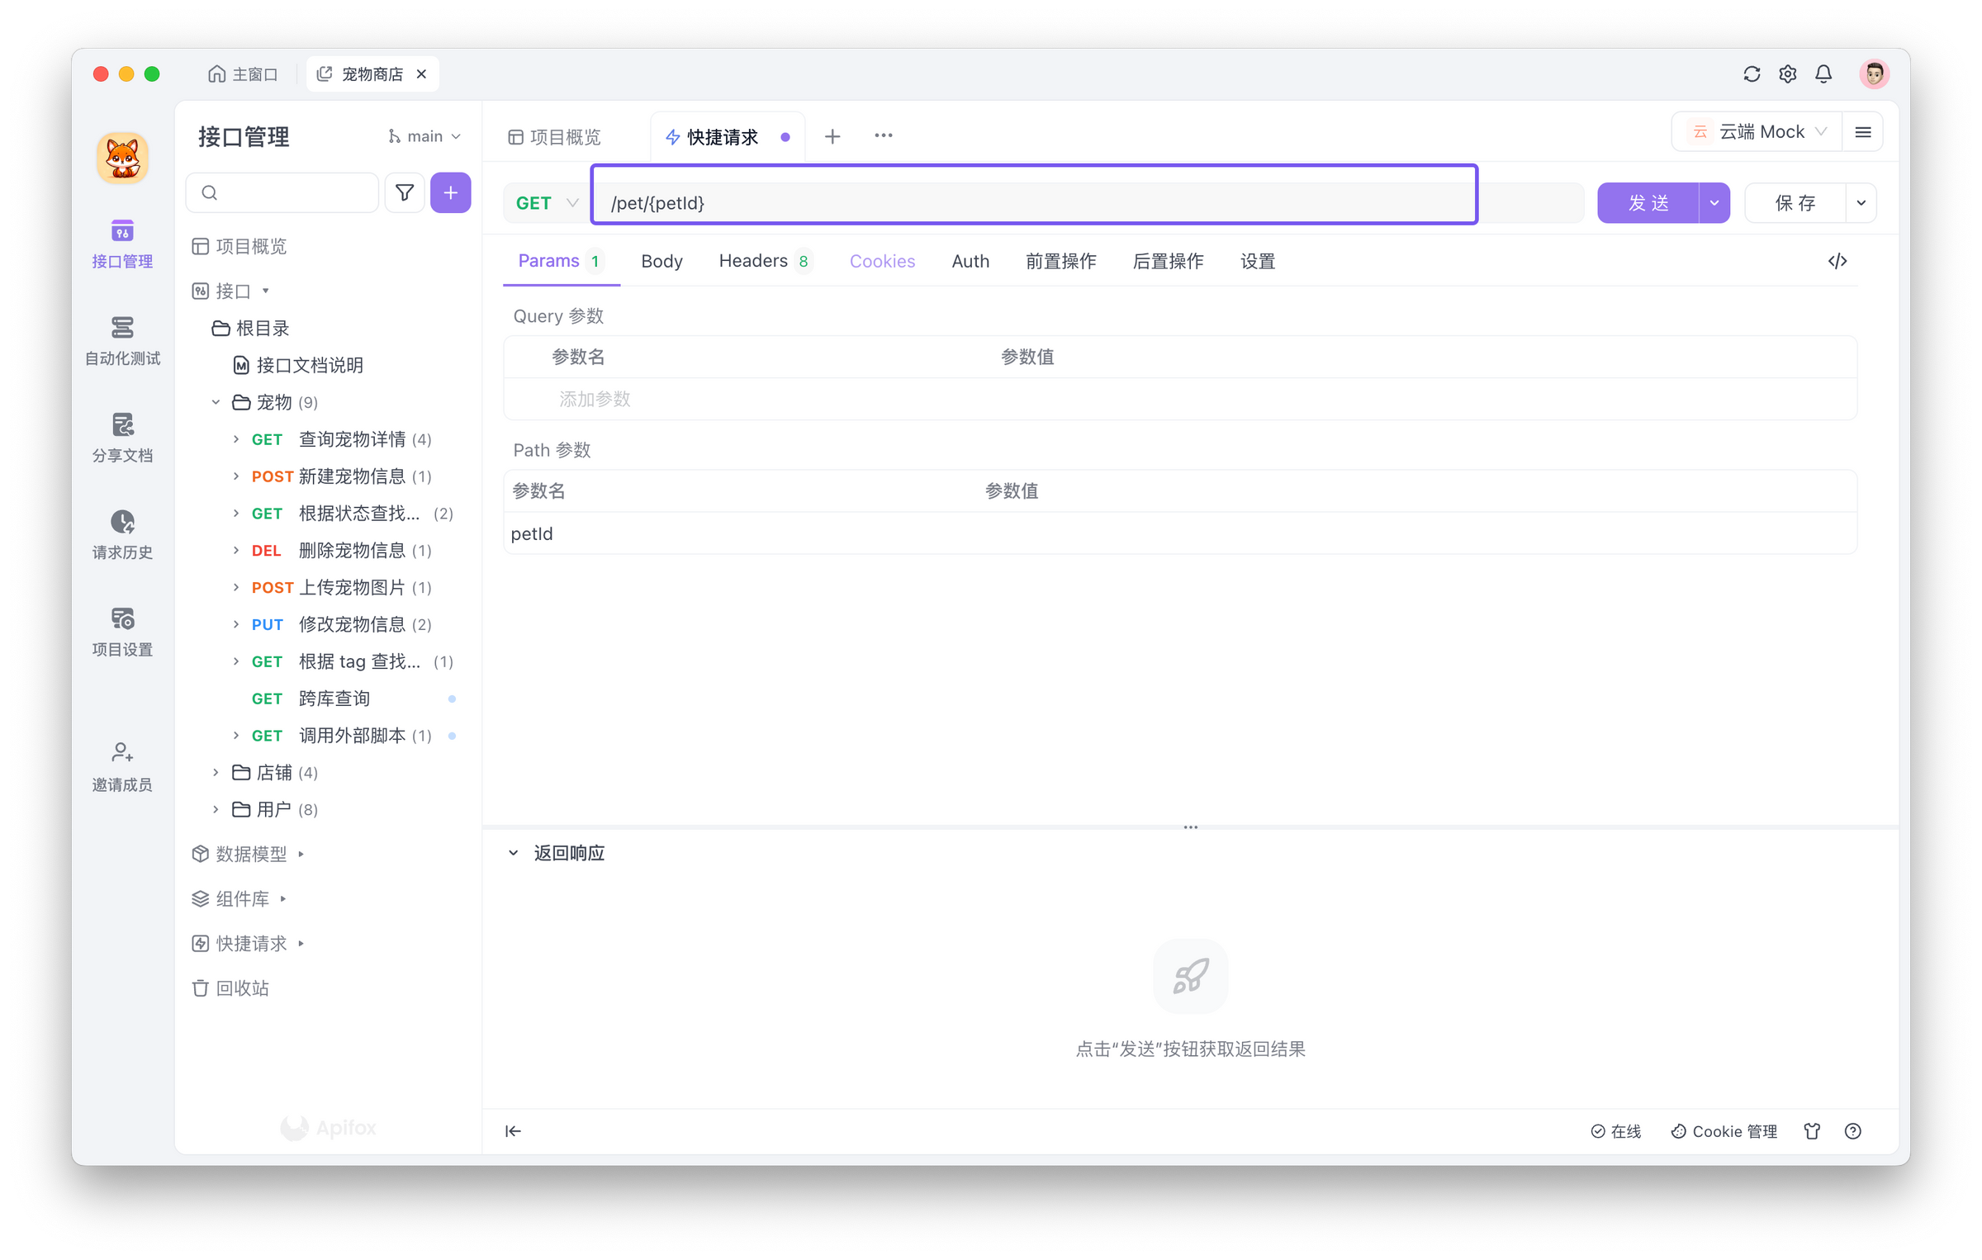Open the 自动化测试 sidebar section

(x=122, y=339)
